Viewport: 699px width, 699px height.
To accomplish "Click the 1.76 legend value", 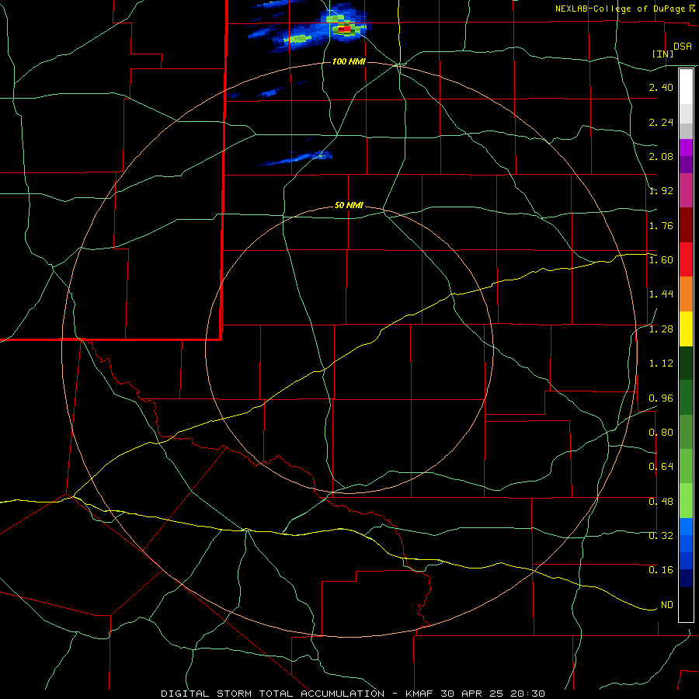I will click(x=661, y=225).
